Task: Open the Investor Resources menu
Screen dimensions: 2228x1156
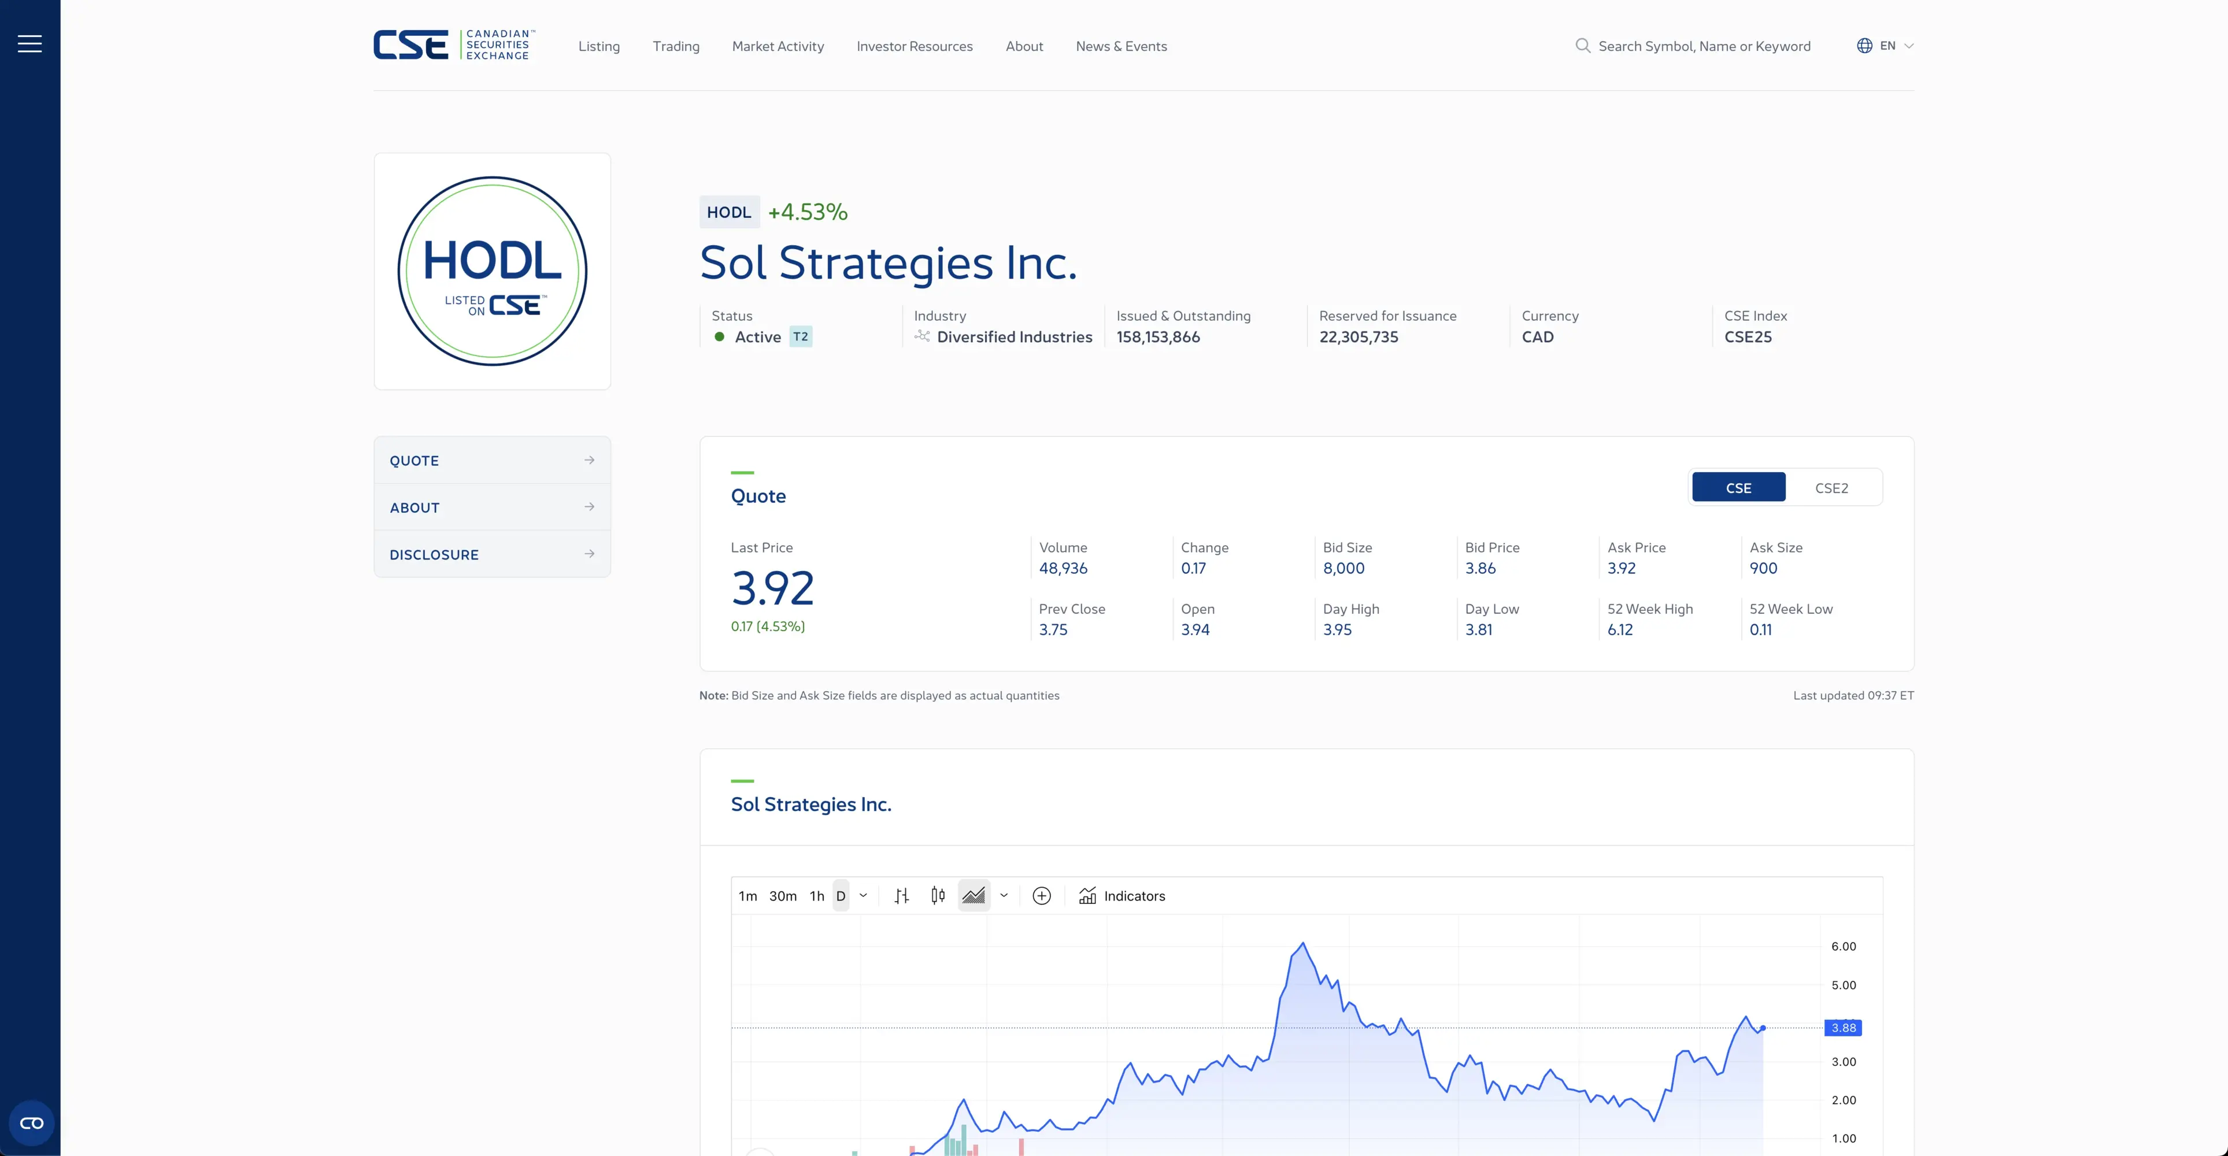Action: tap(914, 47)
